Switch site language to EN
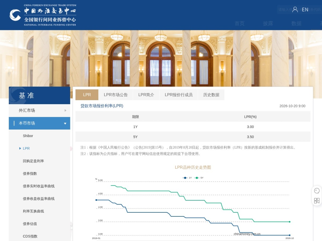The height and width of the screenshot is (241, 322). [305, 10]
